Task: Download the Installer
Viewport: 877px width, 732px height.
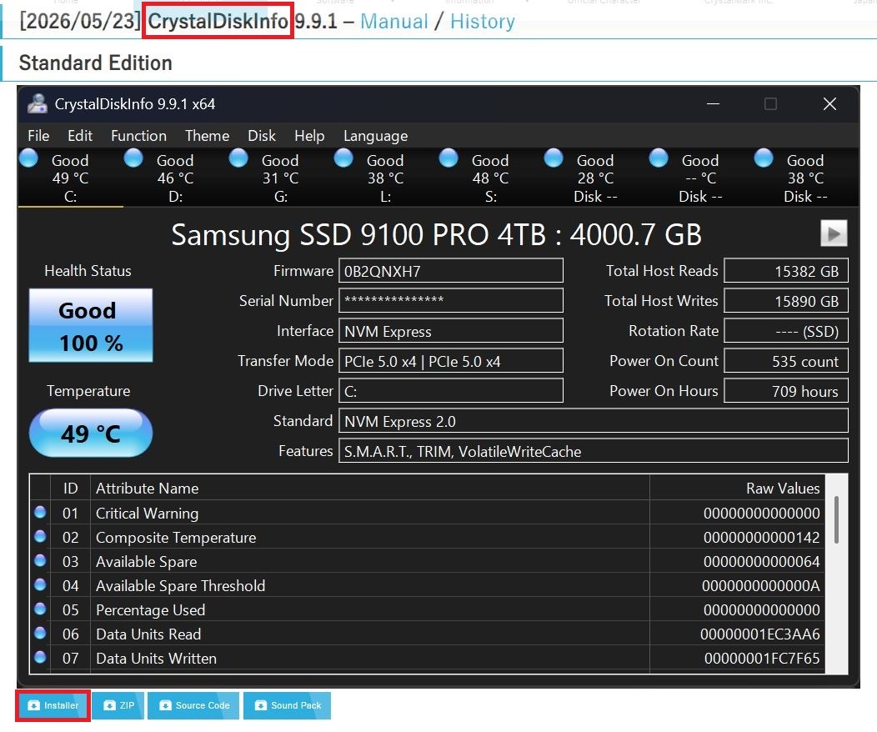Action: pos(53,705)
